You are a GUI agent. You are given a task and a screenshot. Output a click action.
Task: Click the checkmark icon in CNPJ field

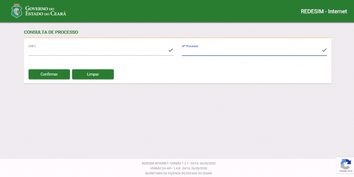[171, 50]
